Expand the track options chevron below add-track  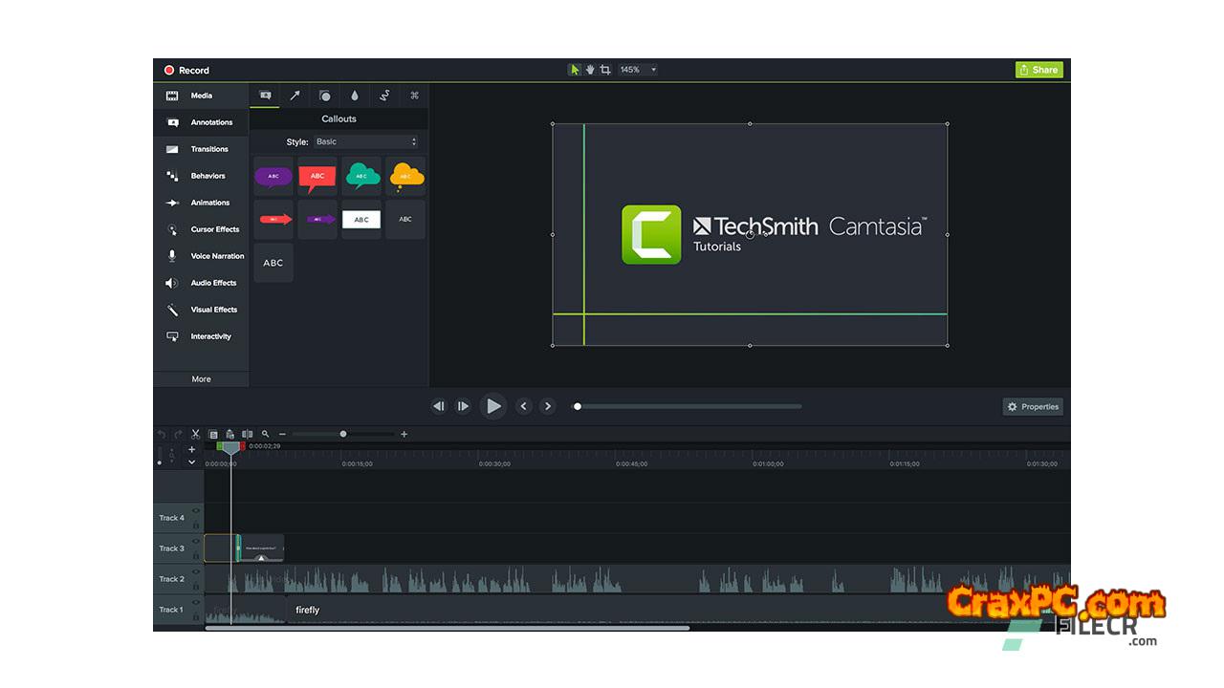(191, 462)
